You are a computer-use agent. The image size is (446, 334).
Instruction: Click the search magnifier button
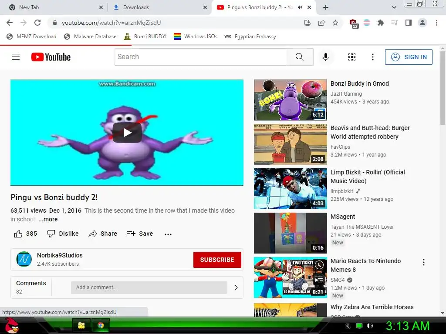[299, 57]
